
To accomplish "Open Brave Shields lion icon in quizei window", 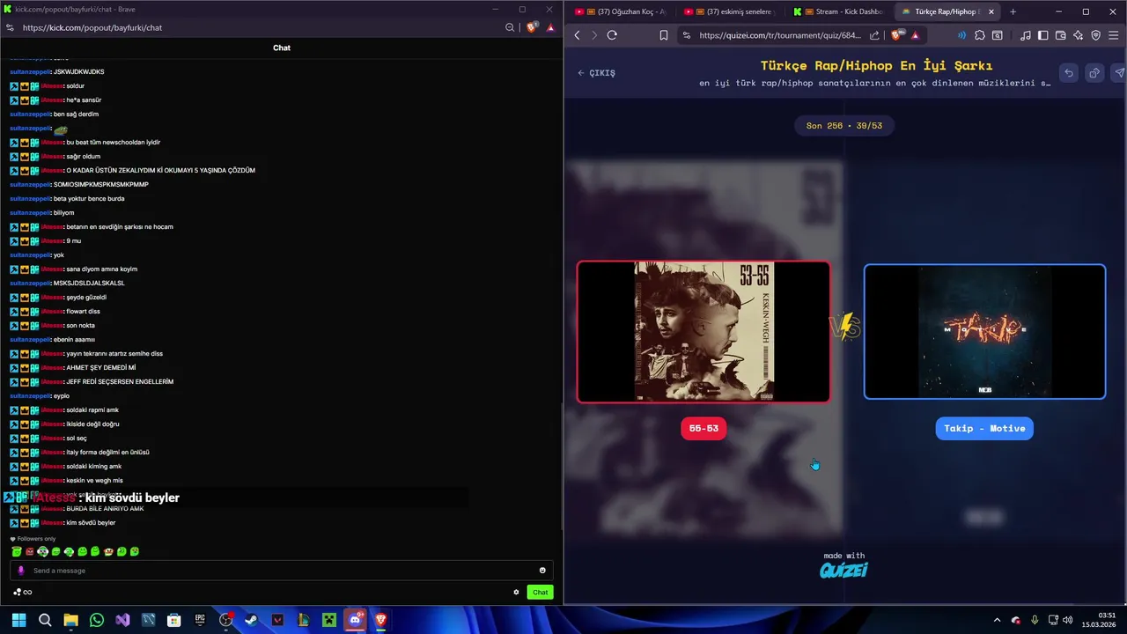I will [896, 35].
